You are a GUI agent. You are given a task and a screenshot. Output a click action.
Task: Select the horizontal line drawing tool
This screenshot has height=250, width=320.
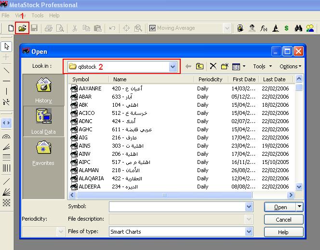(7, 81)
